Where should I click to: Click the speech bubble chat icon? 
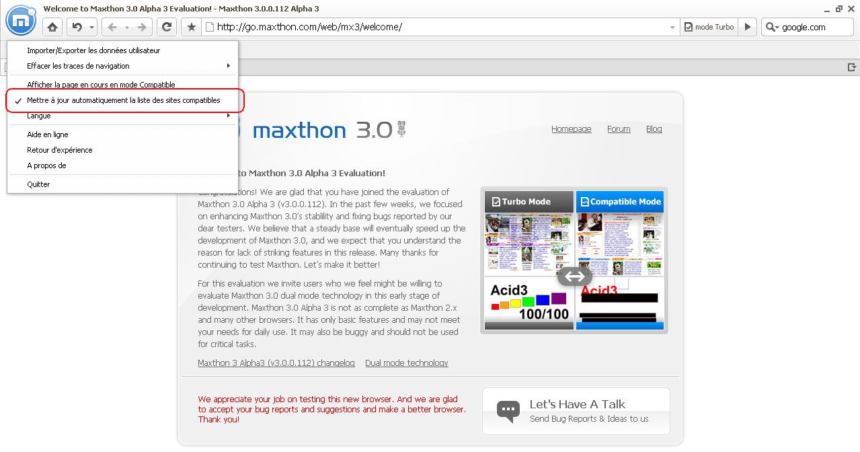508,411
